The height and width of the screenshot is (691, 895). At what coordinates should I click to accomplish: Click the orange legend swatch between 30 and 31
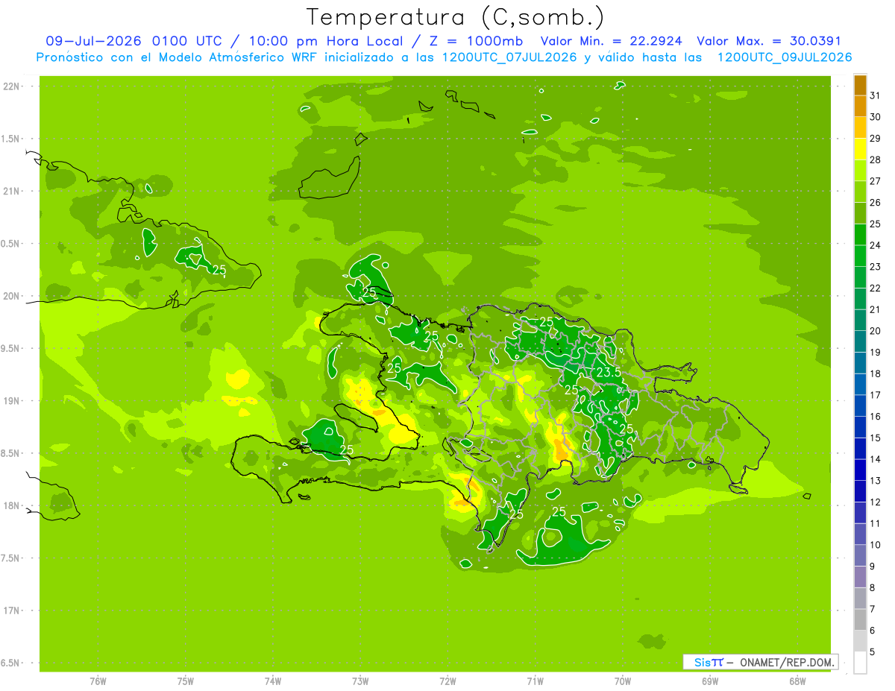click(x=860, y=106)
